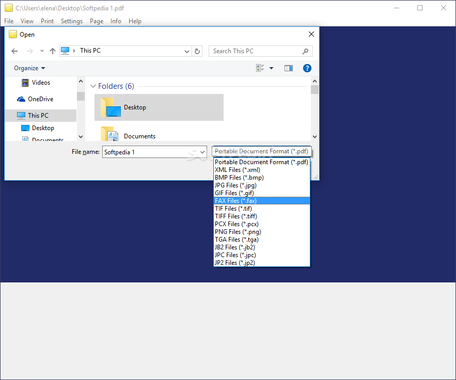Choose TGA Files (*.tga)
456x380 pixels.
click(x=262, y=240)
